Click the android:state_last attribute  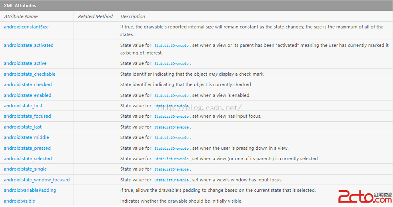23,127
